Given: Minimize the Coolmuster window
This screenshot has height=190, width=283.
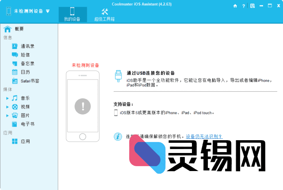Looking at the screenshot, I should coord(261,6).
